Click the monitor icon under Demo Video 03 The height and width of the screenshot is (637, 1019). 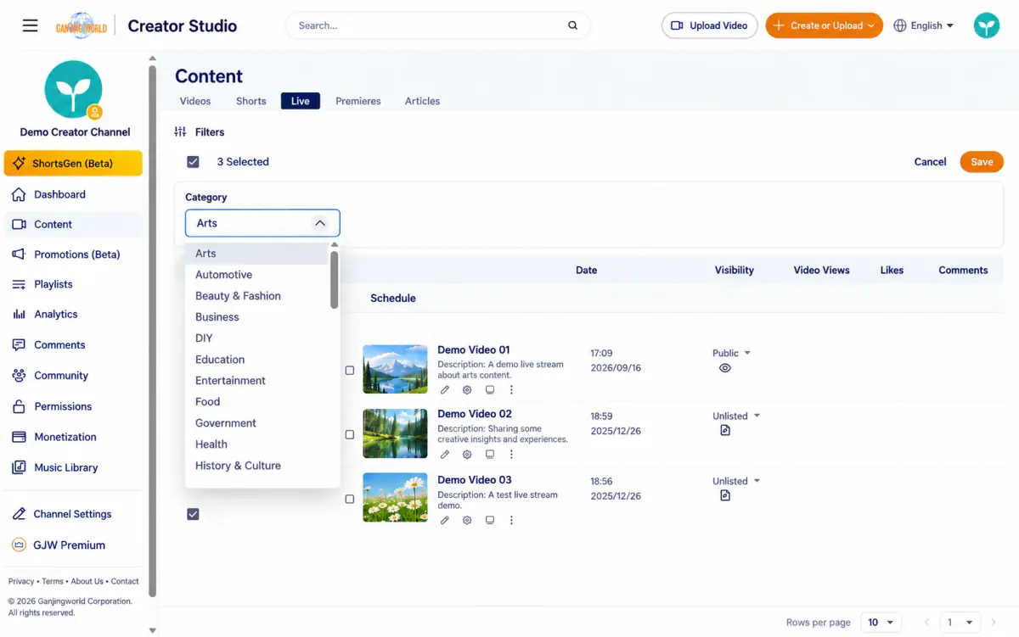[x=490, y=520]
